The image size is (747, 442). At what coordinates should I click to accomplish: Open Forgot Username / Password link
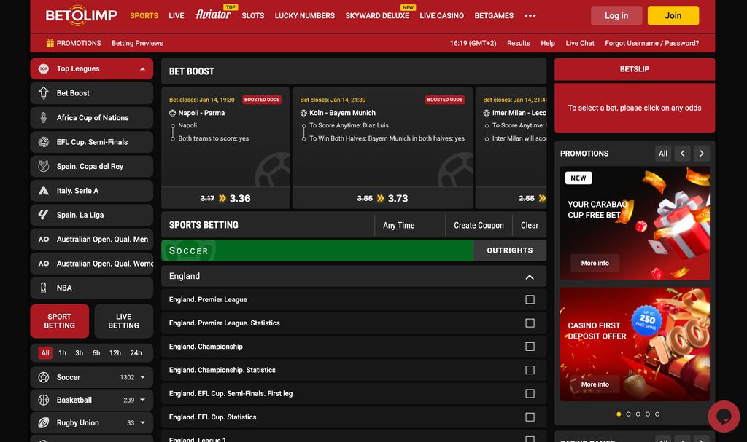tap(651, 43)
